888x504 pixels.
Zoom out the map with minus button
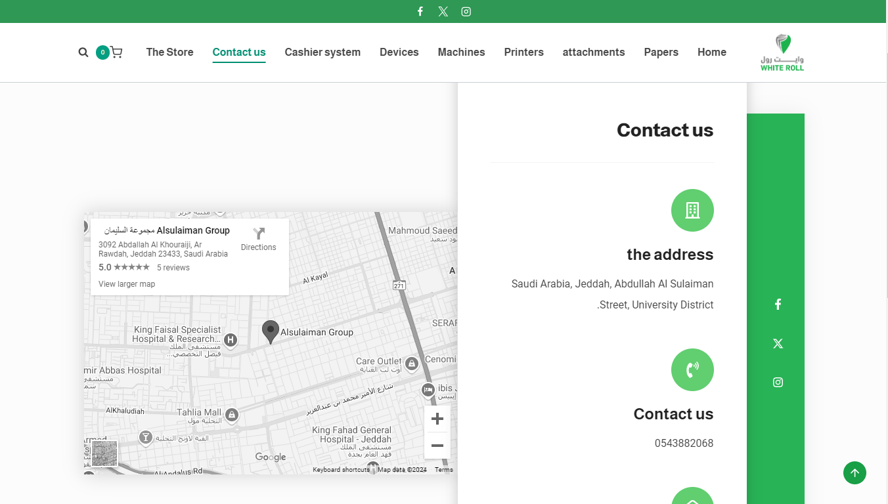[x=437, y=446]
